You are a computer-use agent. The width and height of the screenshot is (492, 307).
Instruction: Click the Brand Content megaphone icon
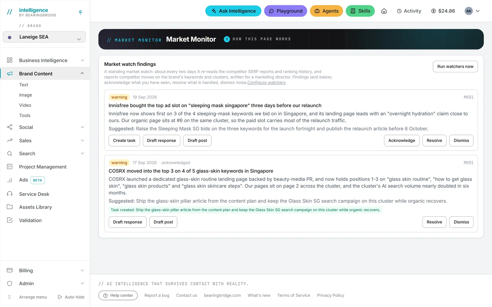10,74
